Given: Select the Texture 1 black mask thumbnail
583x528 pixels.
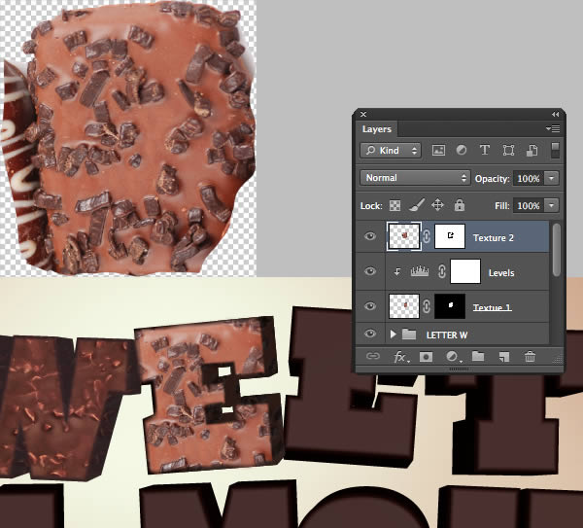Looking at the screenshot, I should pos(450,306).
